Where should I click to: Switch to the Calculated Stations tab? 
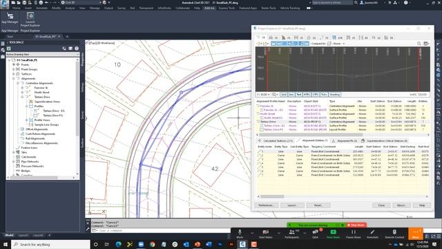(x=275, y=140)
